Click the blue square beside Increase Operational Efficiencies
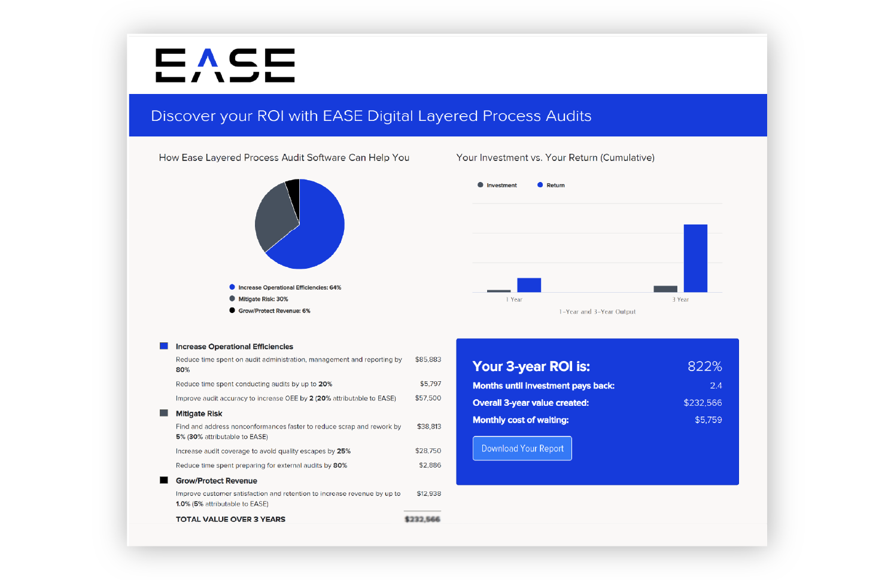This screenshot has height=580, width=894. click(163, 345)
